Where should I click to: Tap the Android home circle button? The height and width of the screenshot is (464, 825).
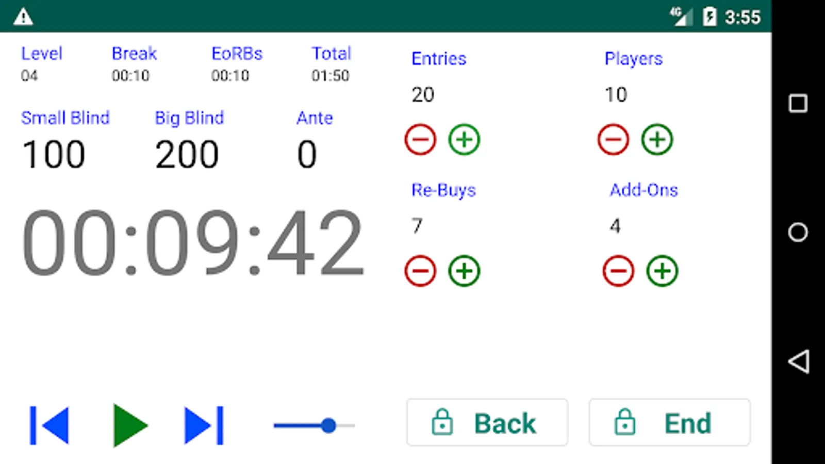(x=798, y=232)
